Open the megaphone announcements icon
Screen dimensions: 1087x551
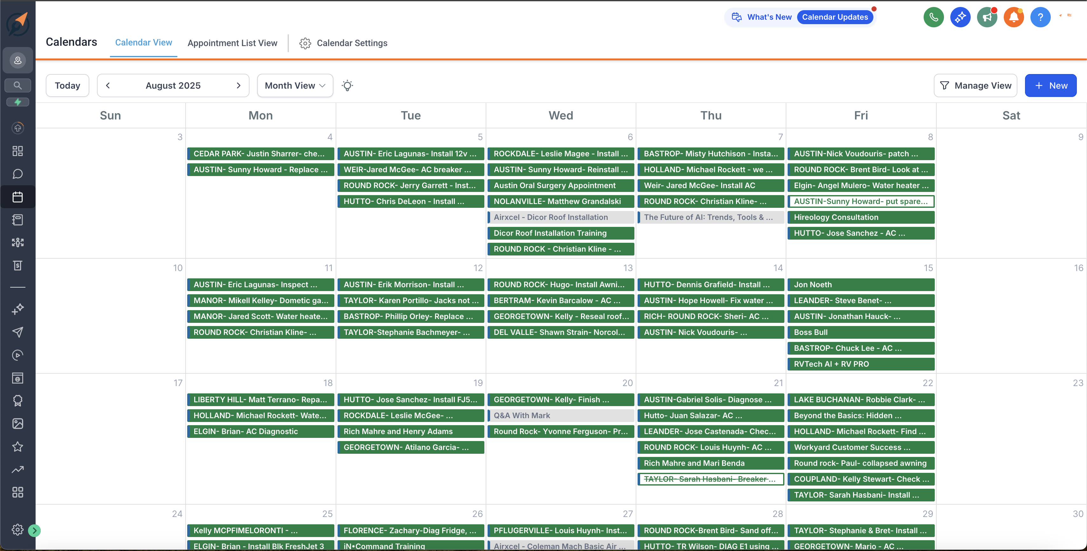[987, 17]
